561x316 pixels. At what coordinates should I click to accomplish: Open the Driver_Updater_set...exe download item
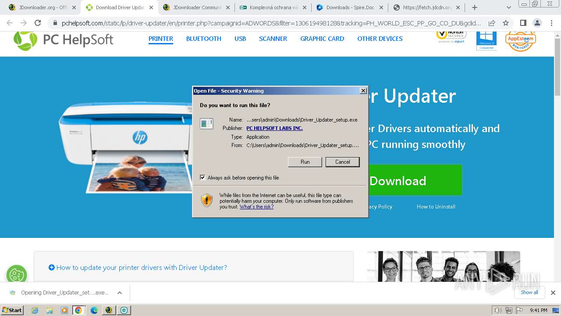tap(59, 293)
